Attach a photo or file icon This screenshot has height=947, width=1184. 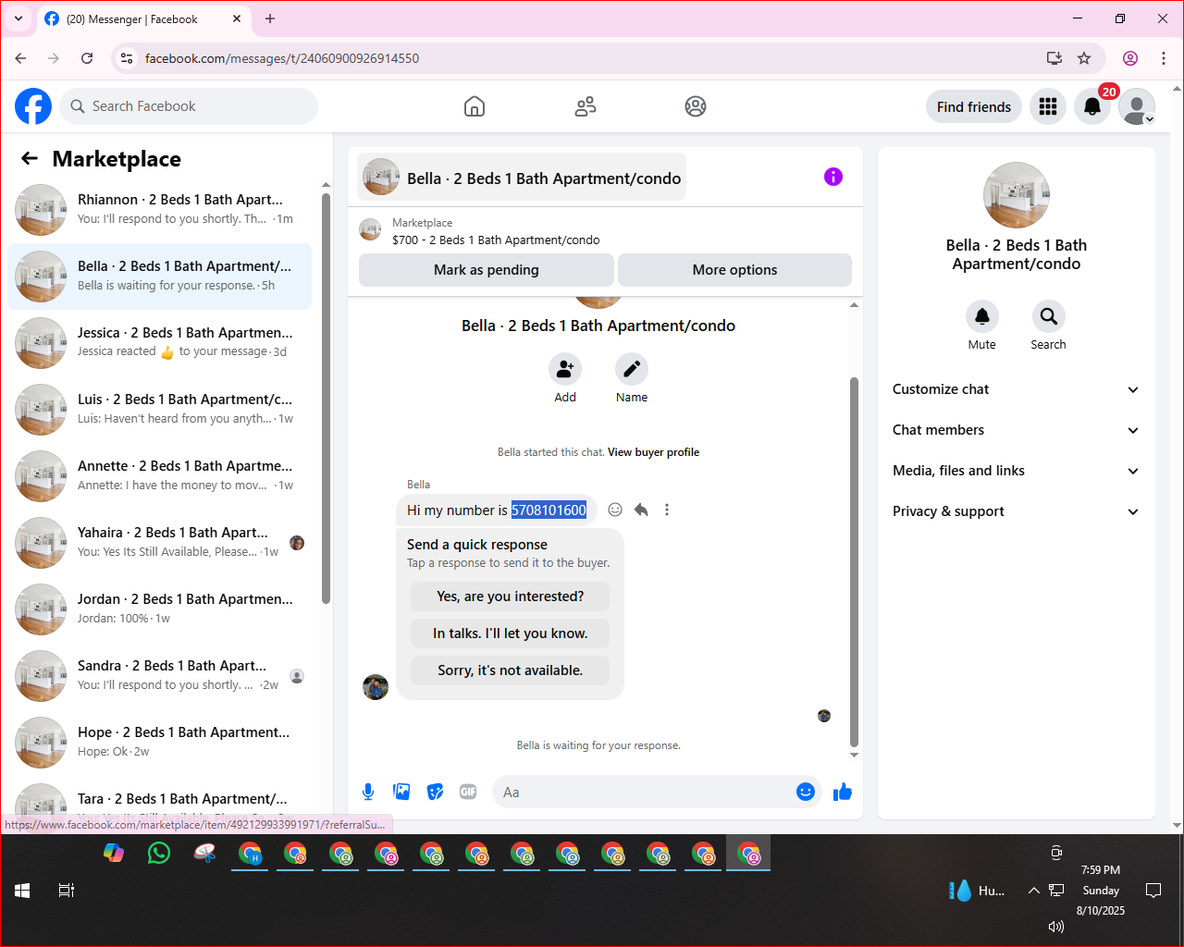pyautogui.click(x=401, y=792)
